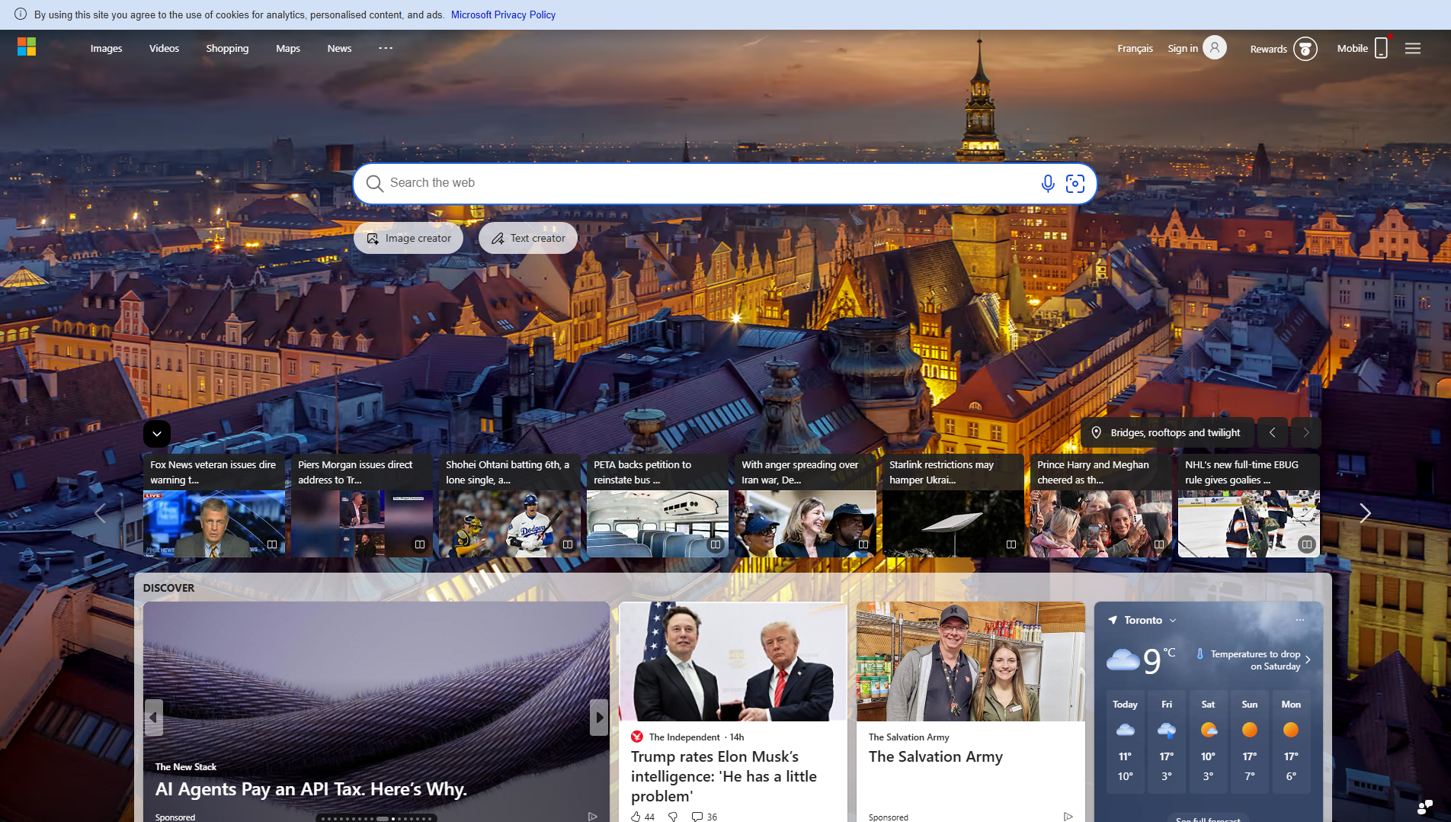Launch Text creator
This screenshot has height=822, width=1451.
pyautogui.click(x=528, y=238)
